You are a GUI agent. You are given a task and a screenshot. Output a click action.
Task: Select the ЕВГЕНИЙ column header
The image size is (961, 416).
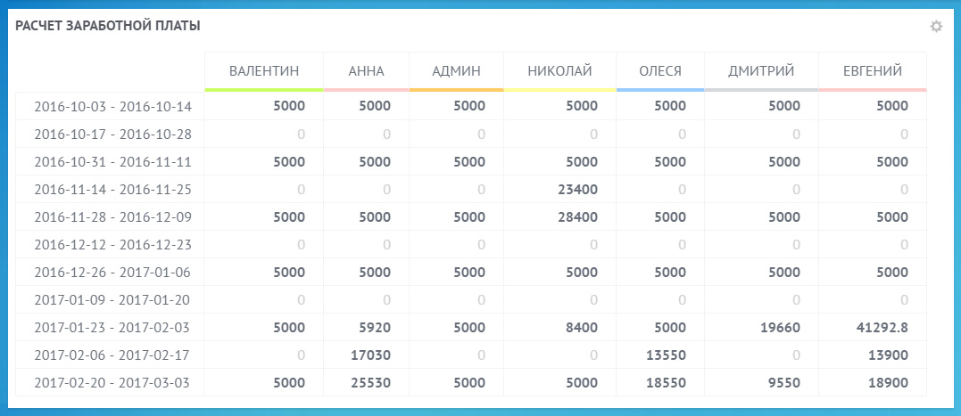tap(873, 71)
